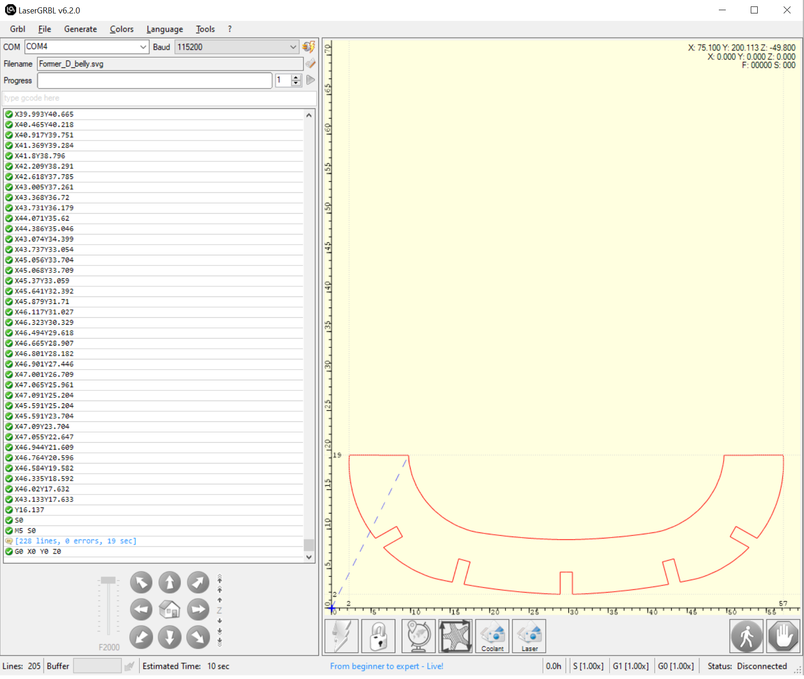Click the Laser custom button

529,636
